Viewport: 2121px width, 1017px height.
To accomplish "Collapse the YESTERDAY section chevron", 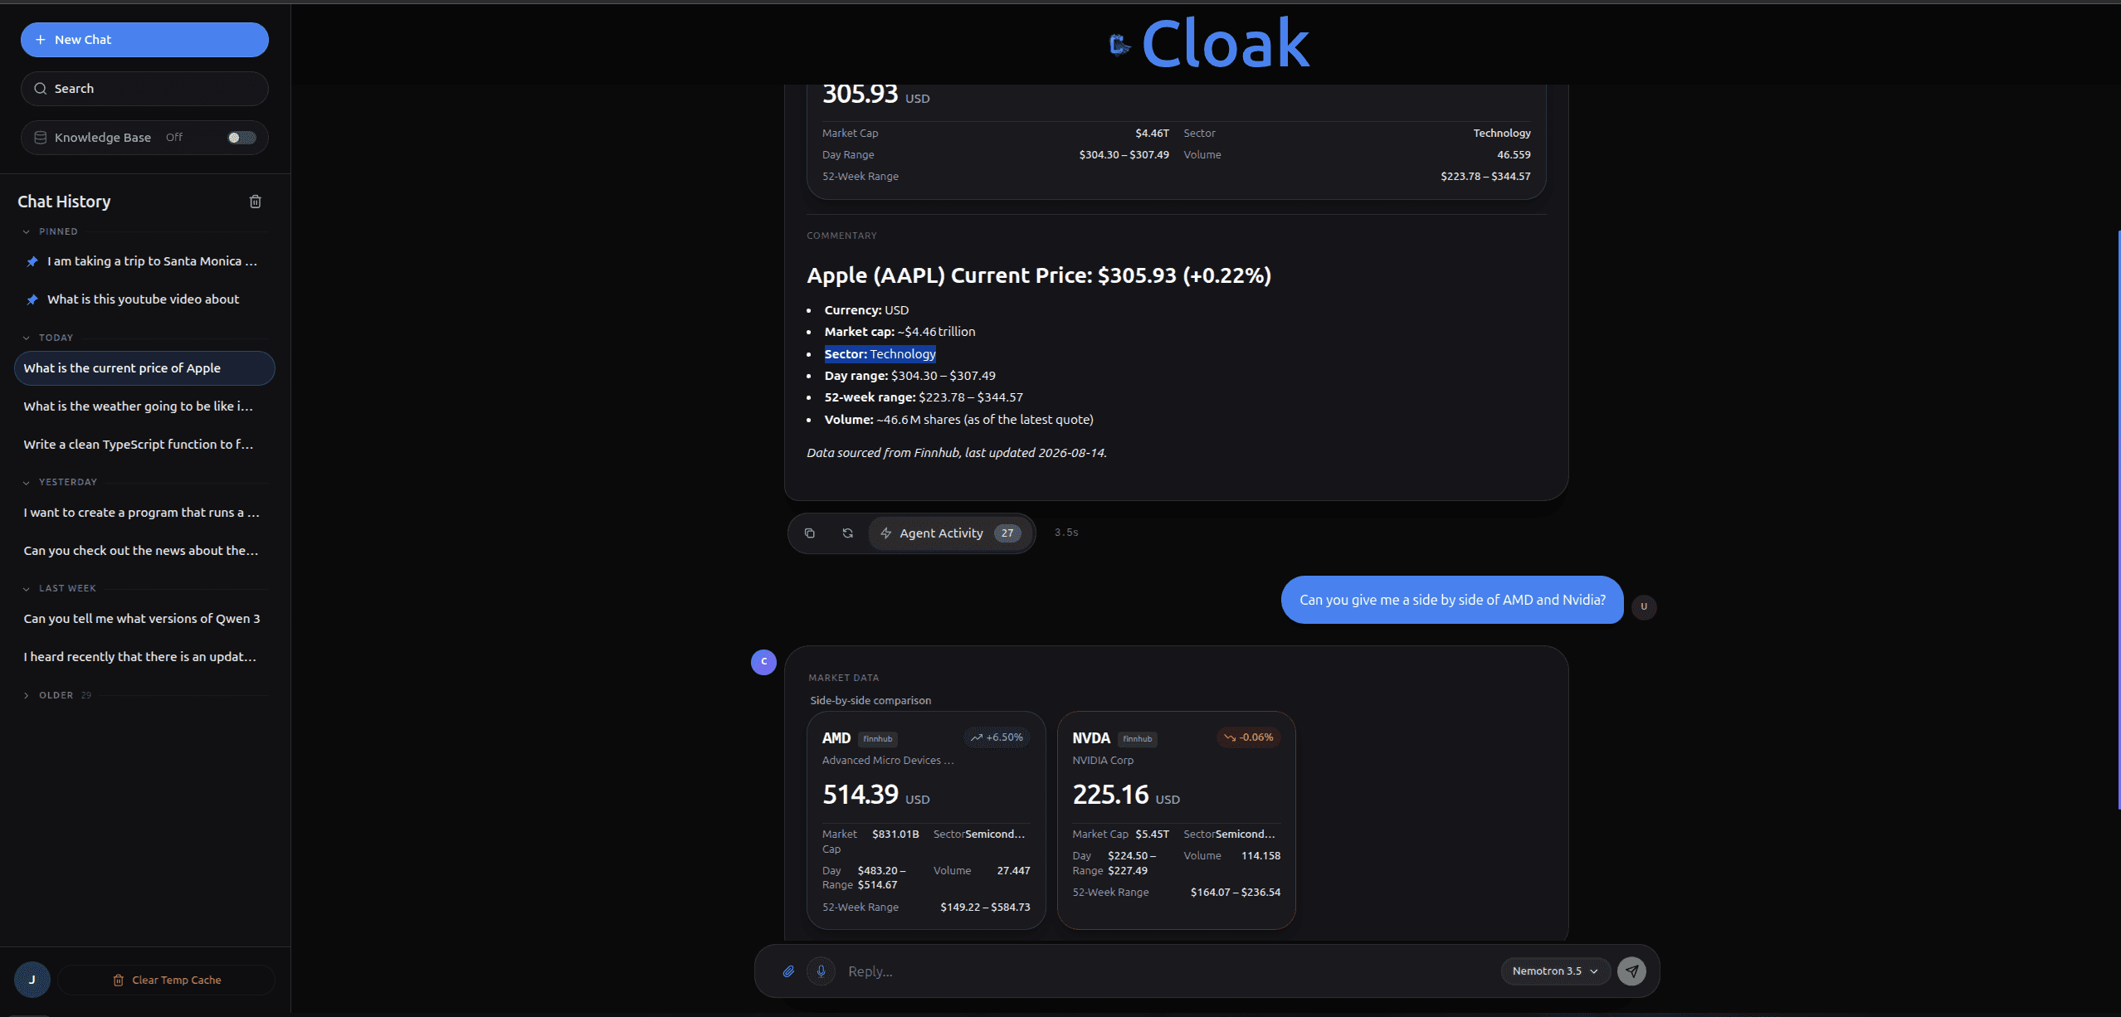I will coord(27,483).
